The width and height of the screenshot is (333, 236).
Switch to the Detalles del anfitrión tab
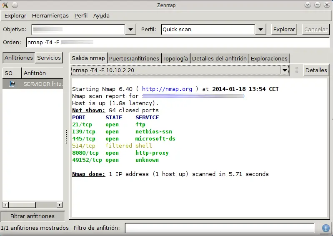[x=219, y=59]
